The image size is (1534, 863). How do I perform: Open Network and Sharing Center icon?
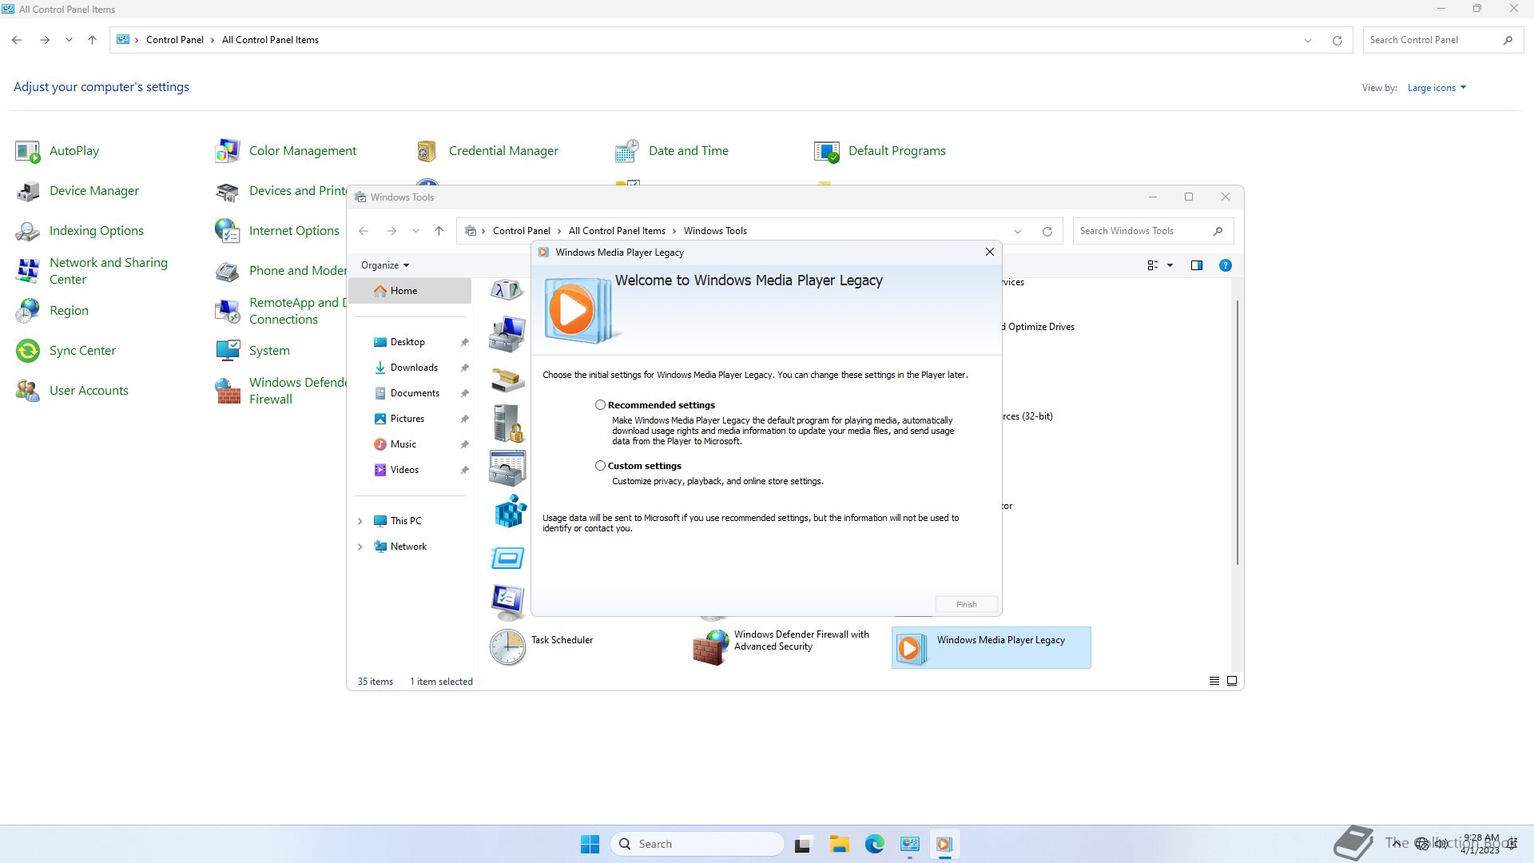28,271
